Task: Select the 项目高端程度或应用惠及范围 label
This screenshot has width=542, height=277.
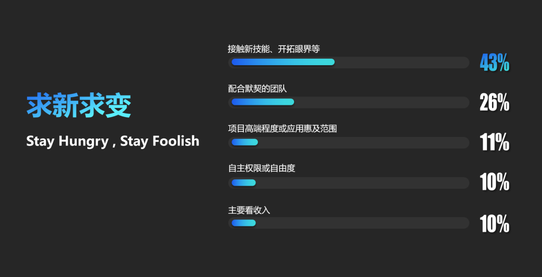Action: click(283, 129)
